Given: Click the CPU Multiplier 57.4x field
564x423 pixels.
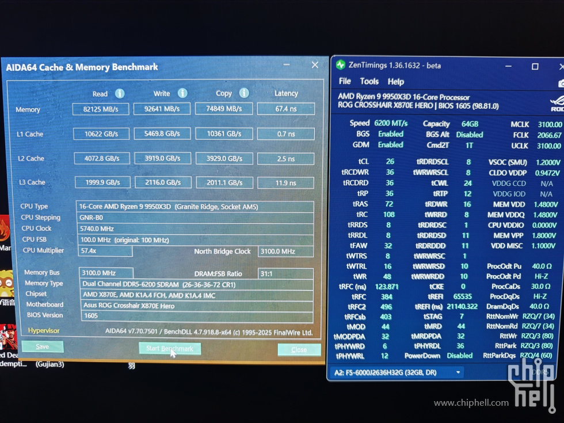Looking at the screenshot, I should (105, 251).
